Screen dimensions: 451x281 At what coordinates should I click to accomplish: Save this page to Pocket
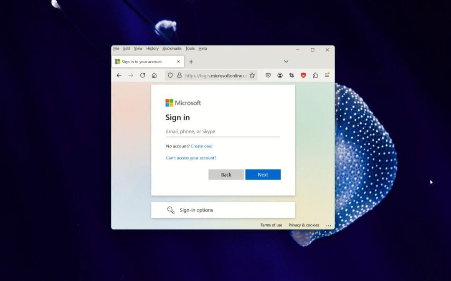pyautogui.click(x=268, y=75)
